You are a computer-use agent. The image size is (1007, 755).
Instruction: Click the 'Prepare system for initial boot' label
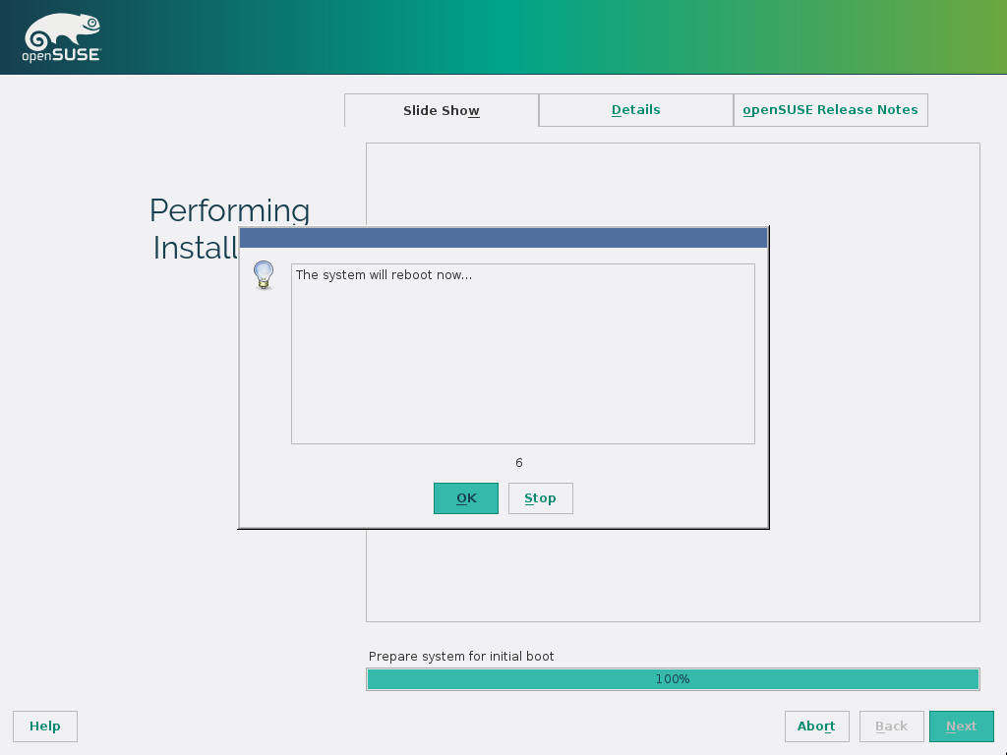point(461,656)
